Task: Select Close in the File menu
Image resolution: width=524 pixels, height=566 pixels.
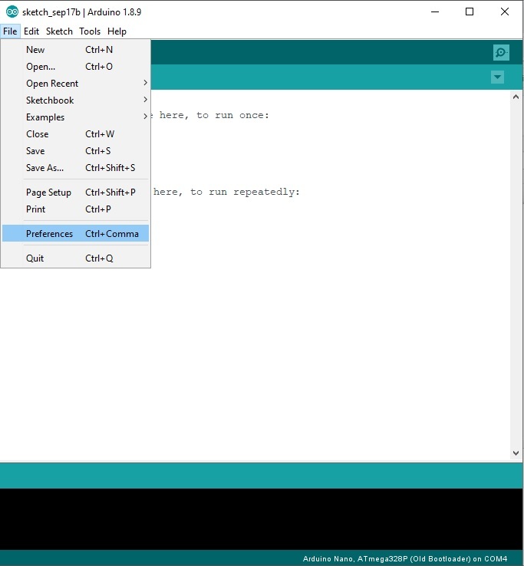Action: tap(75, 134)
